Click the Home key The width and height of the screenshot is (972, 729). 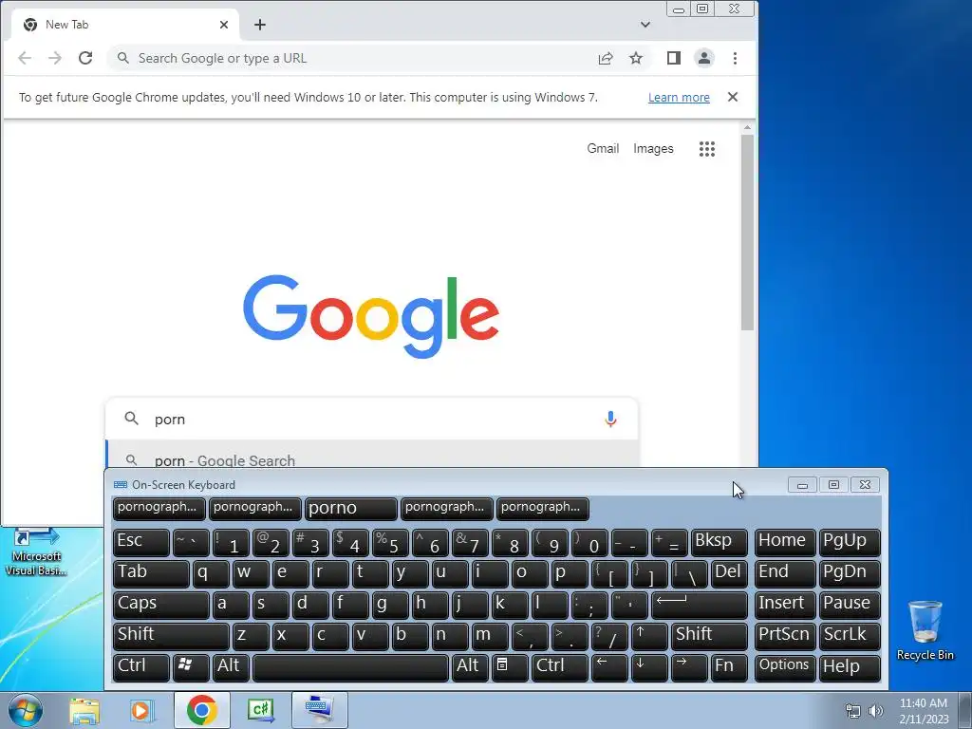[x=785, y=542]
